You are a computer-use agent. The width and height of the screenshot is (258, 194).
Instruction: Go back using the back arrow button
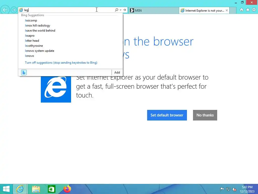click(x=5, y=10)
